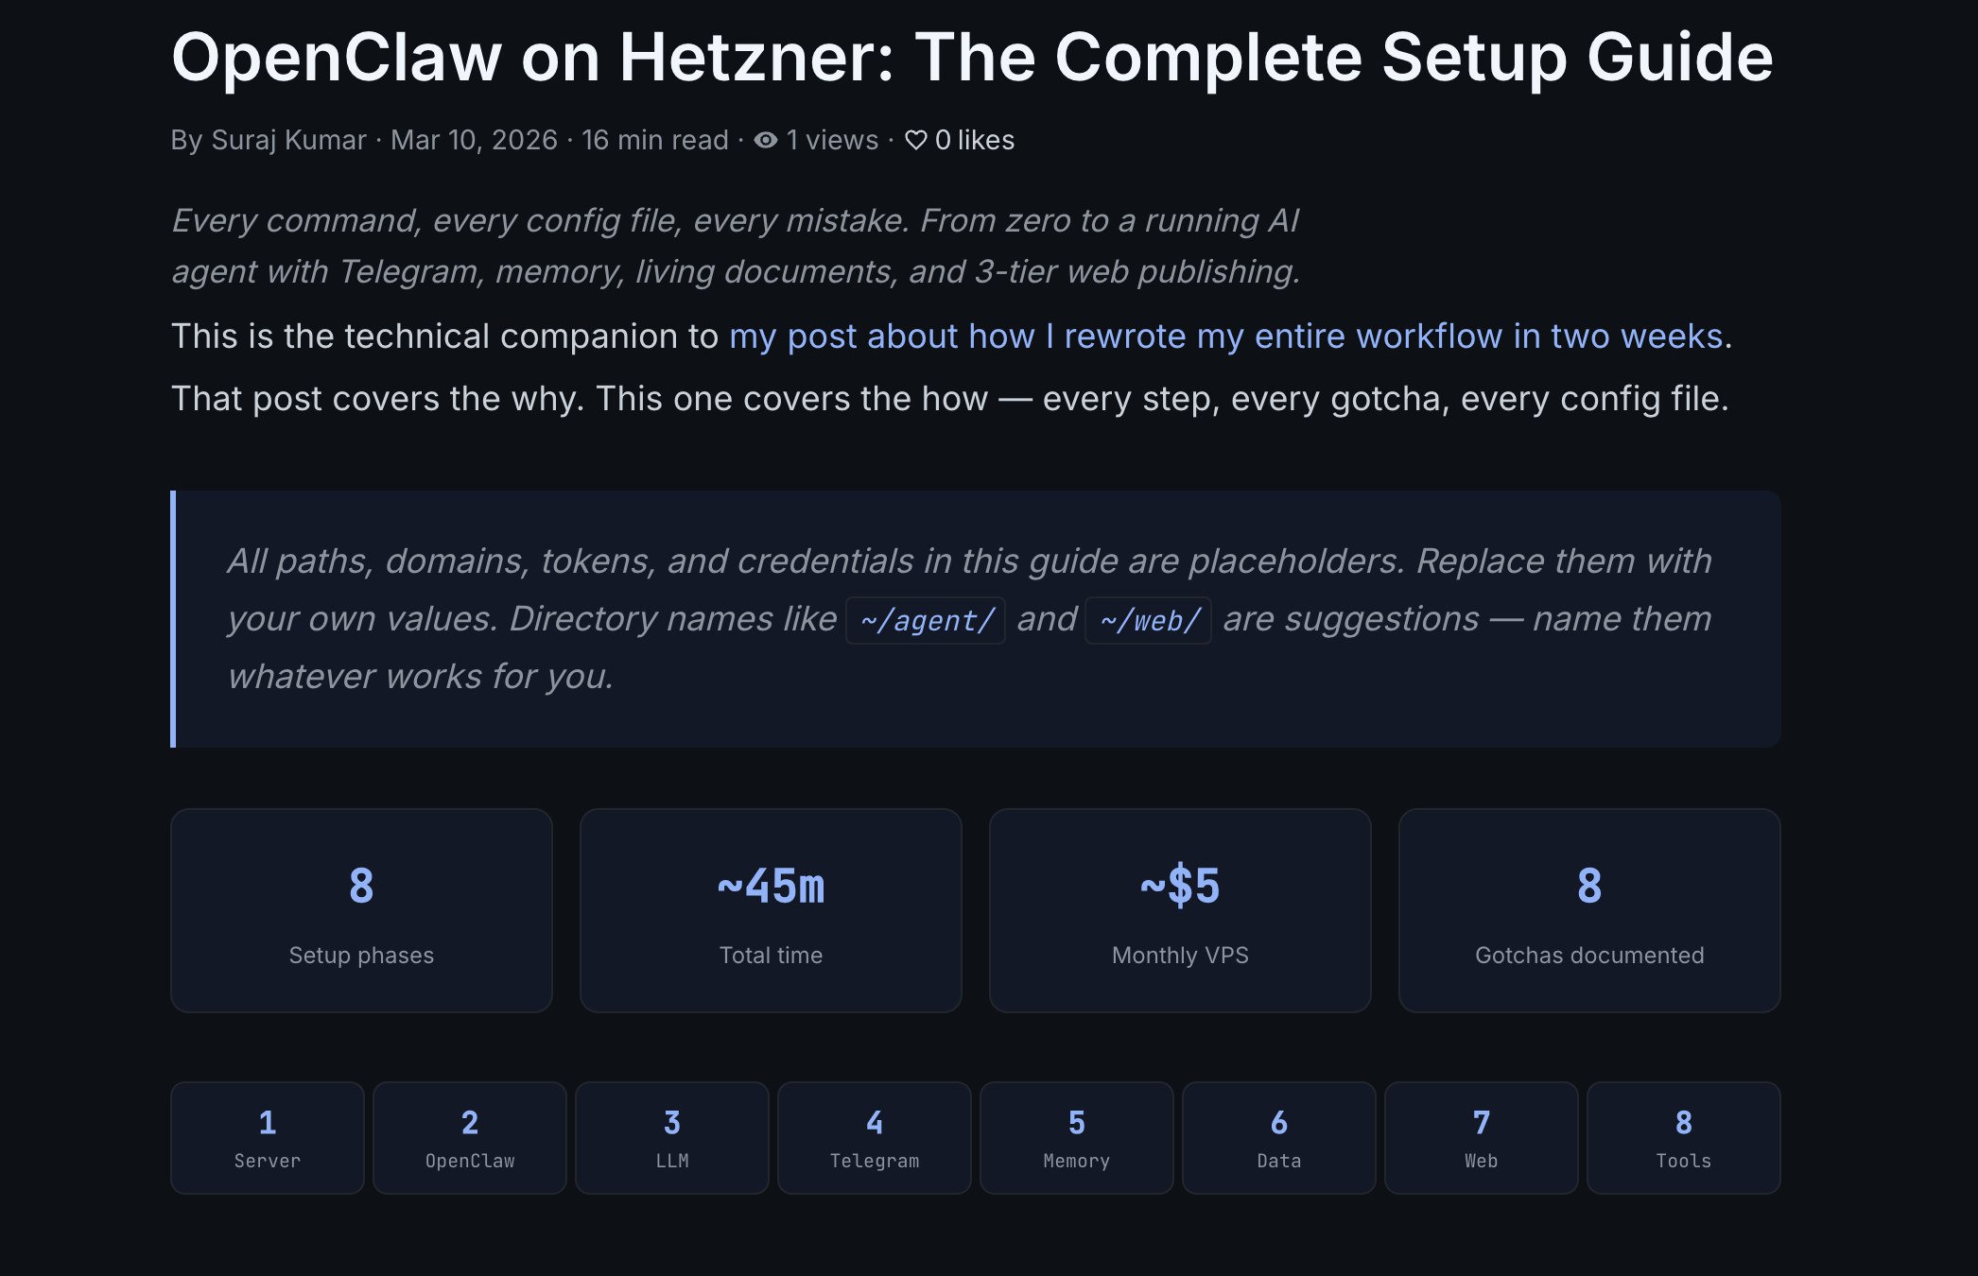Click the Gotchas documented stat card
This screenshot has width=1978, height=1276.
coord(1589,910)
